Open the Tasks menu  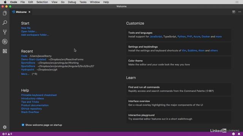pos(83,2)
